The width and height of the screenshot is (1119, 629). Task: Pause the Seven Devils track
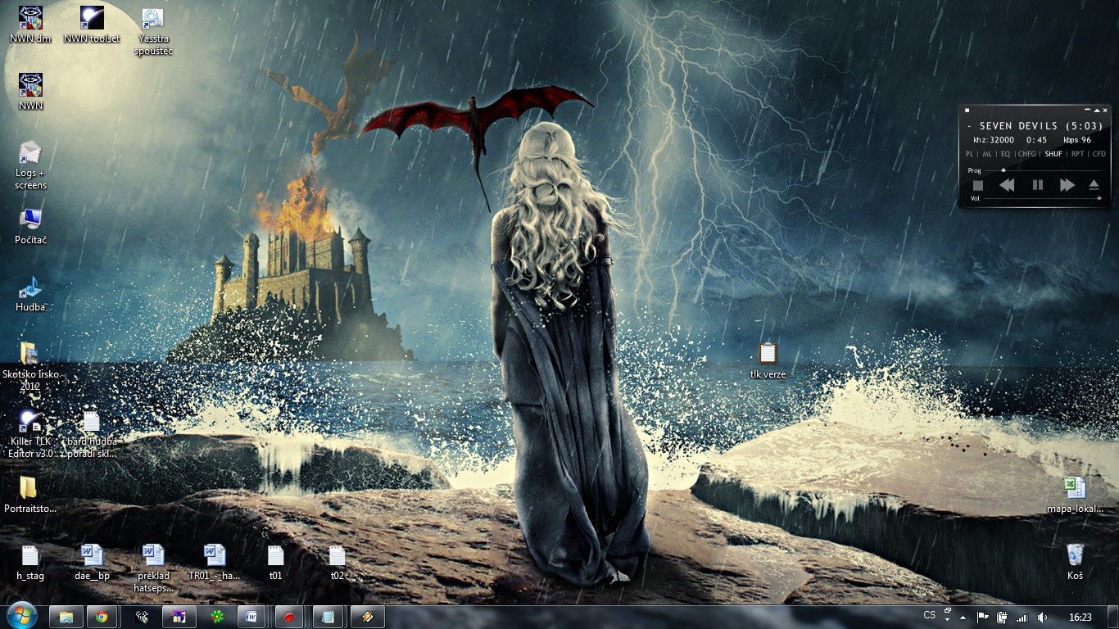[1037, 185]
